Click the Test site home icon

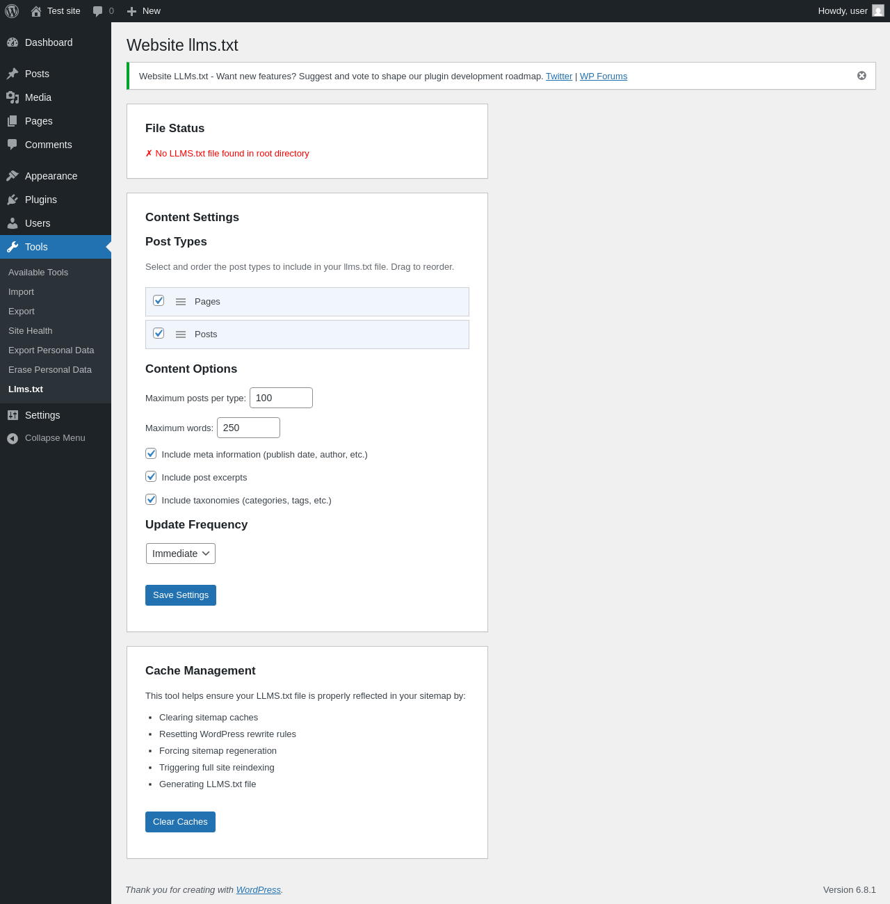(x=36, y=11)
